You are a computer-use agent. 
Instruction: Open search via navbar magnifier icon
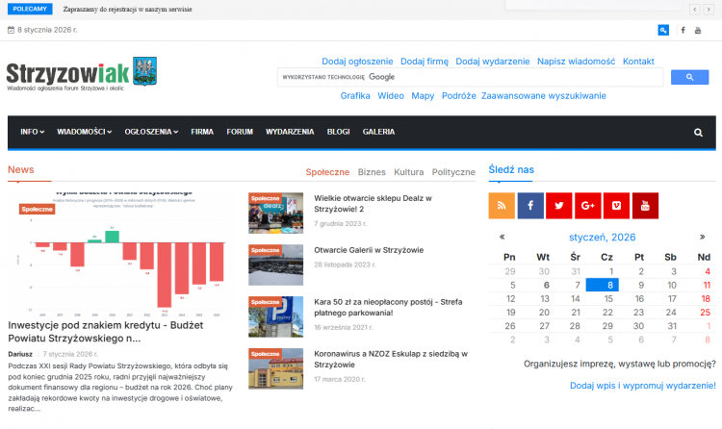(x=699, y=132)
